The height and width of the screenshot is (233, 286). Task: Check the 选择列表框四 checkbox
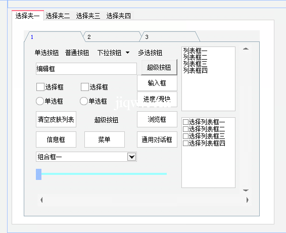[x=185, y=143]
